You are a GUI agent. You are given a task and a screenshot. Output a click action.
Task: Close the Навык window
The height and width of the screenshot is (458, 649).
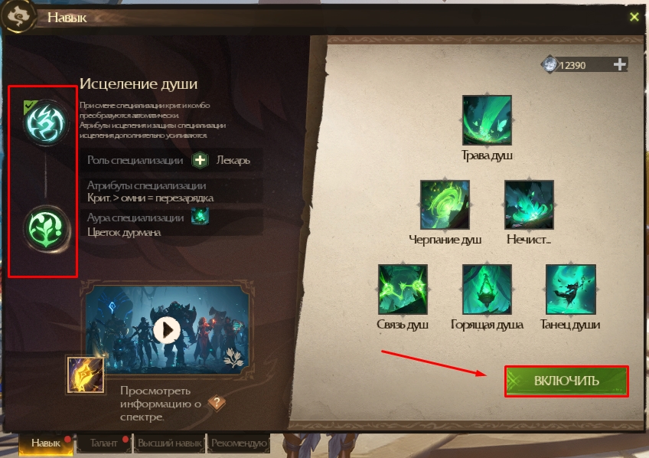click(634, 17)
